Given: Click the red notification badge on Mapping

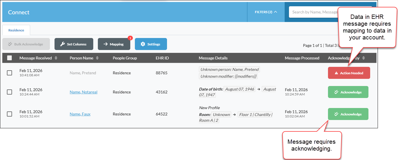Looking at the screenshot, I should tap(130, 38).
